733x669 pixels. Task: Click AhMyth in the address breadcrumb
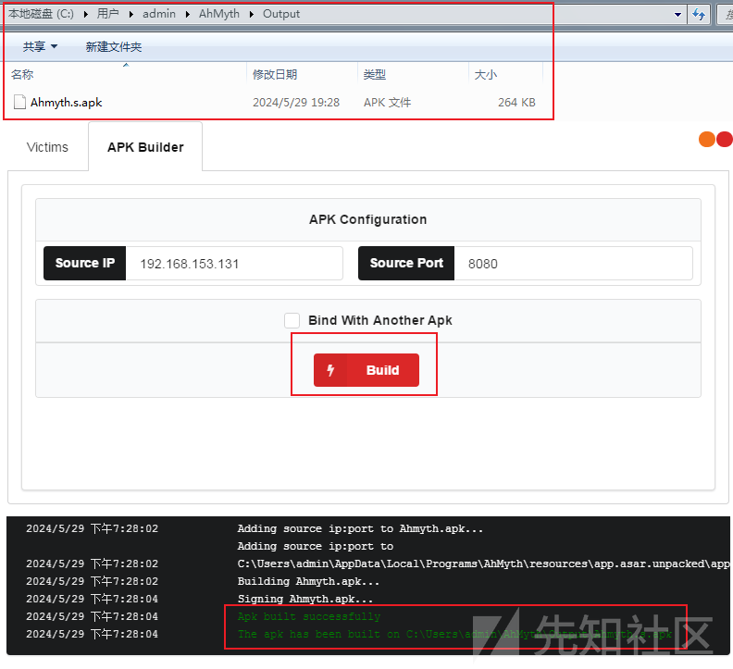pos(218,14)
